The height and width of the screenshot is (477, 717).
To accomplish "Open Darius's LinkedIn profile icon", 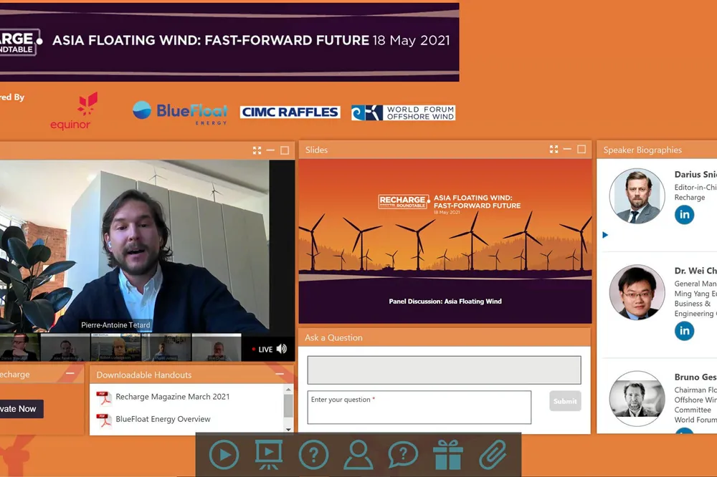I will point(684,215).
